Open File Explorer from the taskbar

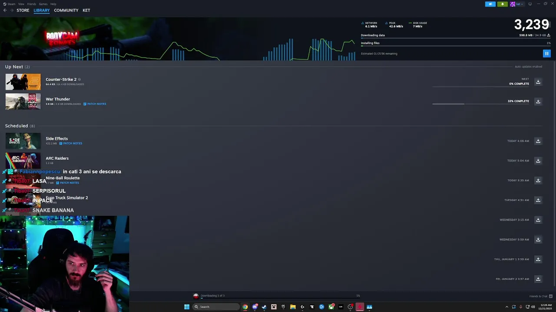click(293, 307)
